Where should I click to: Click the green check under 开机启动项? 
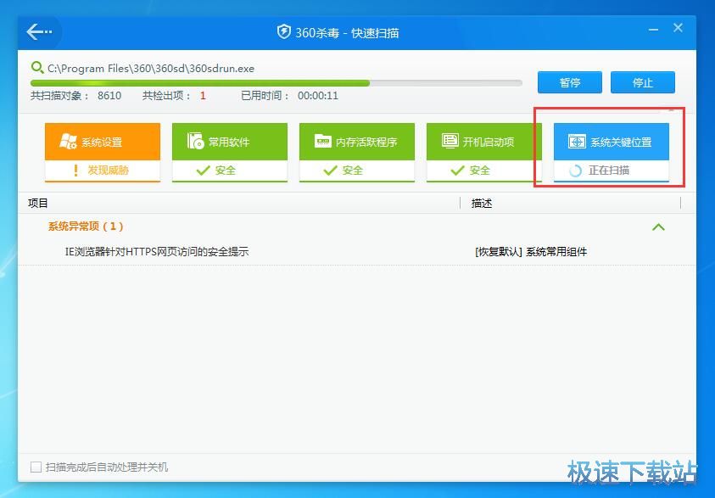click(457, 171)
